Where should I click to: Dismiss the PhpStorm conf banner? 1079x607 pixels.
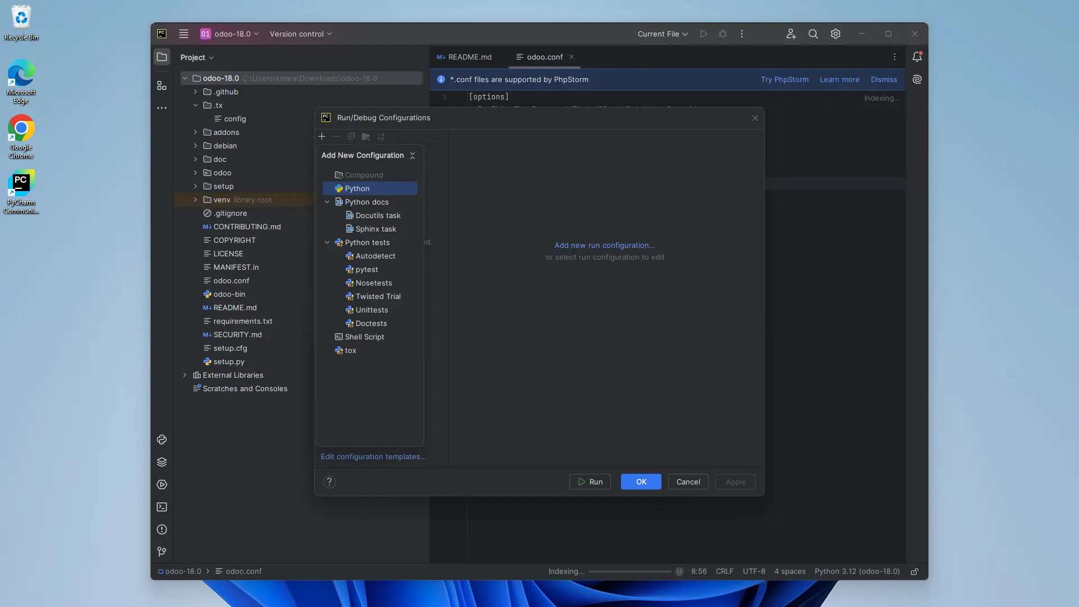pos(884,79)
